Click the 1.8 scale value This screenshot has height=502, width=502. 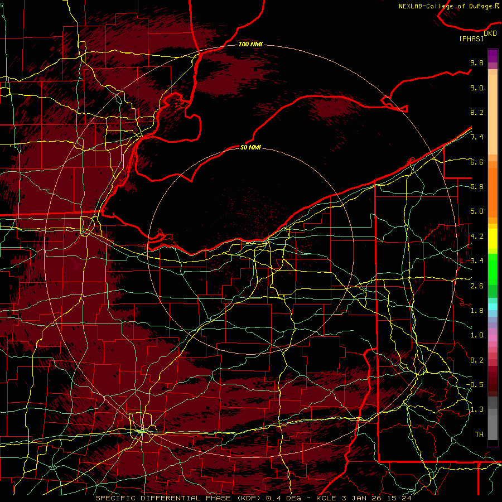coord(477,311)
